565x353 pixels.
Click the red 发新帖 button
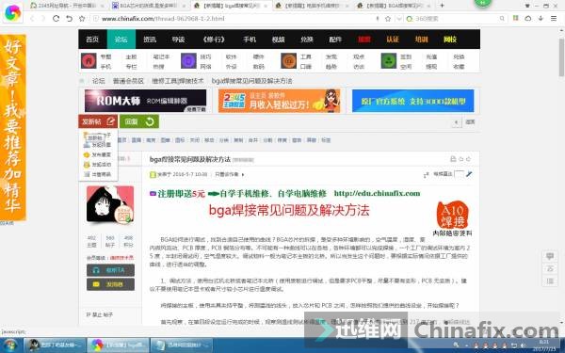click(x=98, y=121)
